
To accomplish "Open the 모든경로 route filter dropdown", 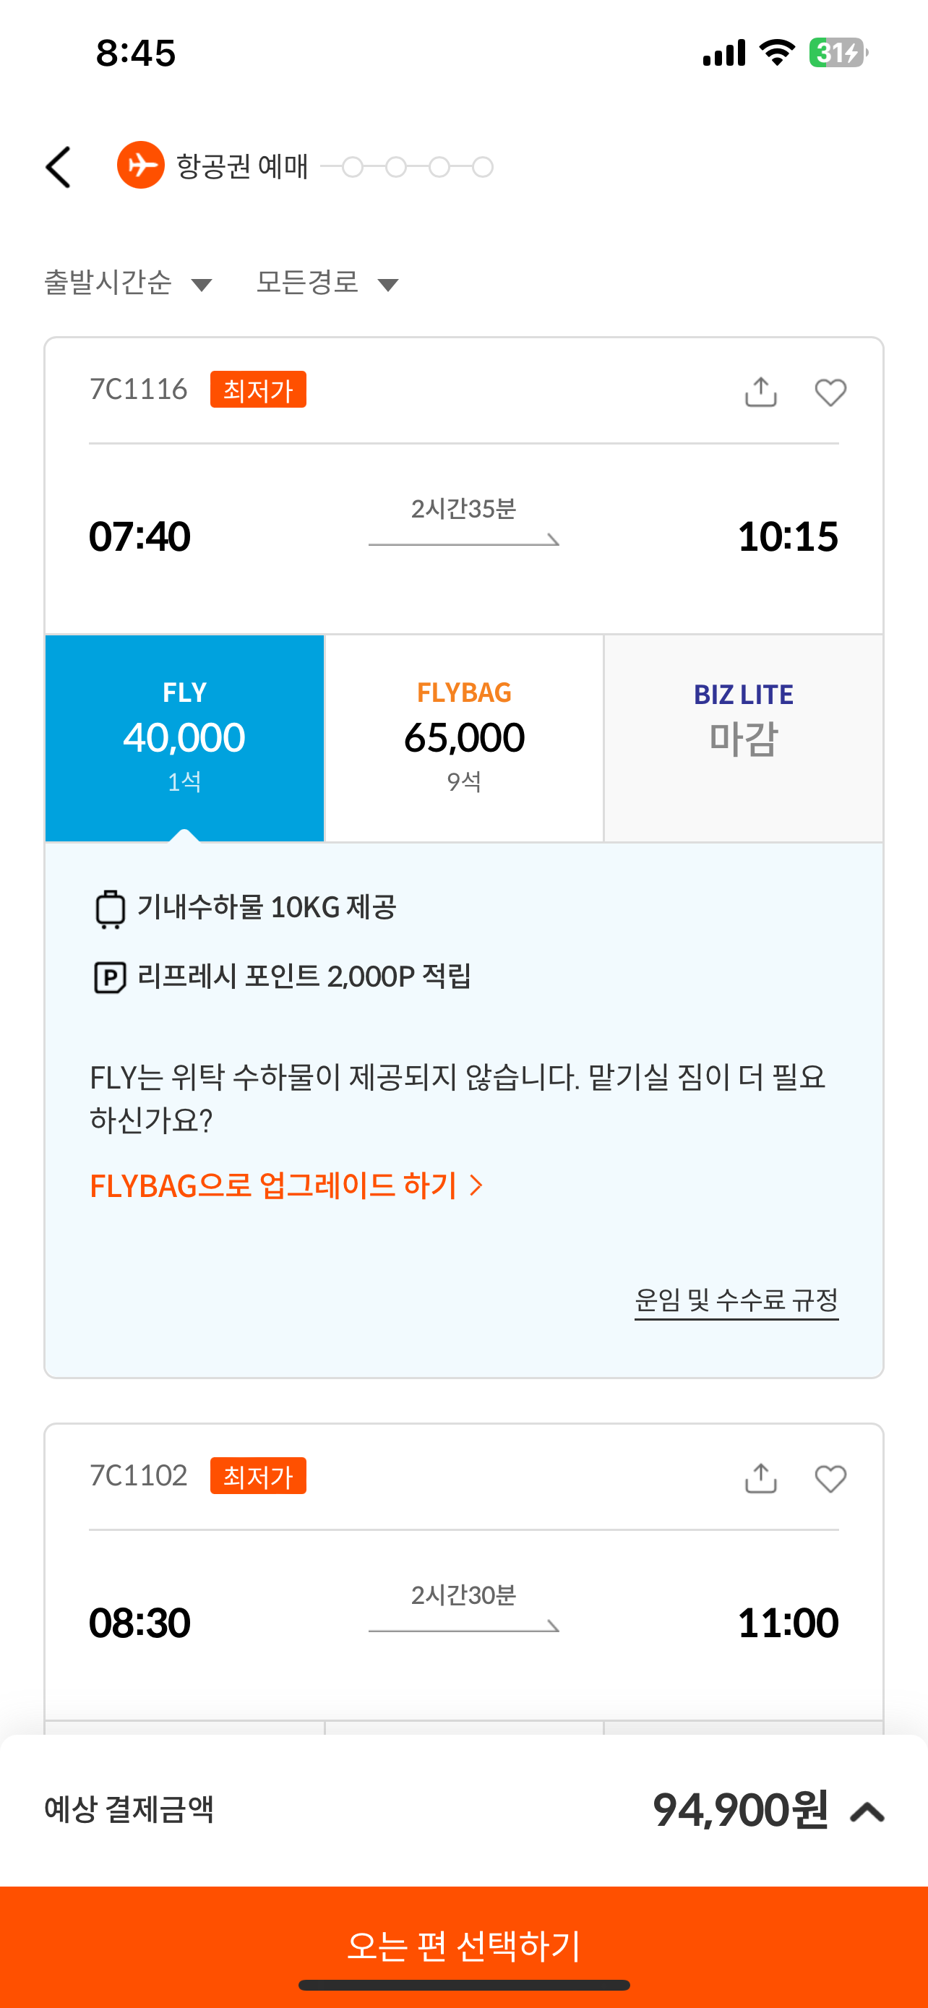I will coord(327,282).
